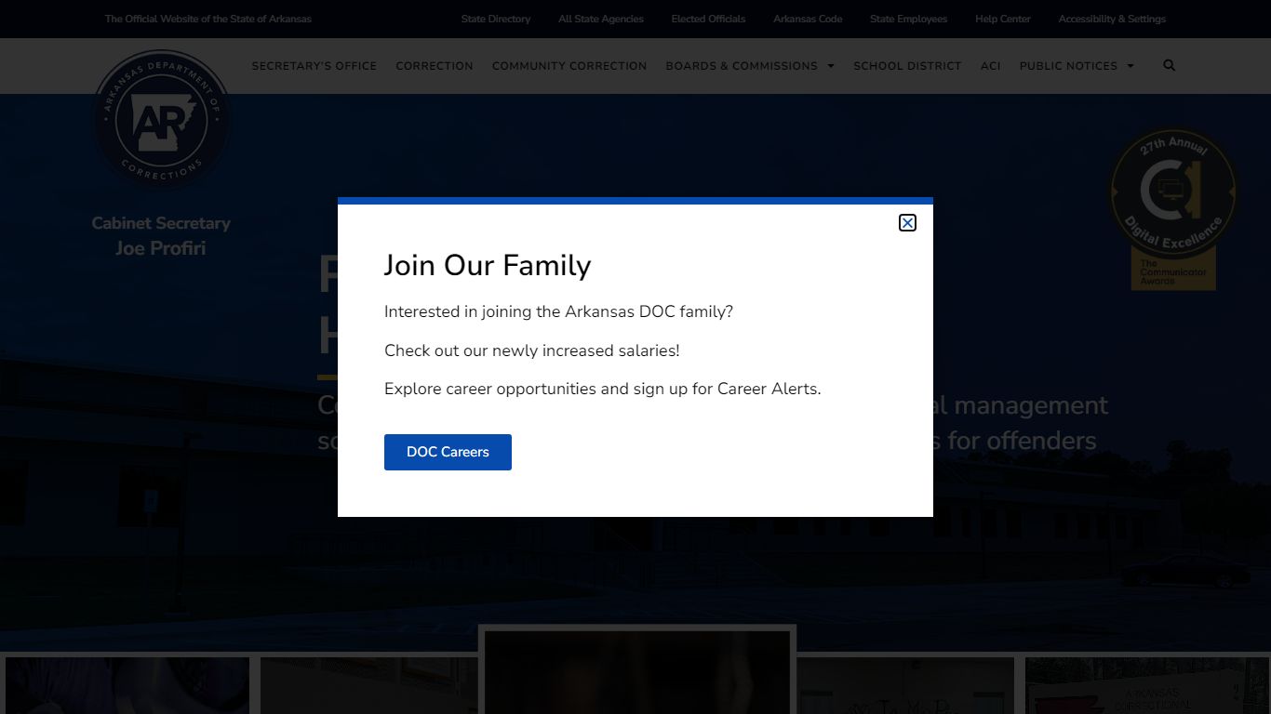Visit the All State Agencies link
The image size is (1271, 714).
tap(601, 19)
